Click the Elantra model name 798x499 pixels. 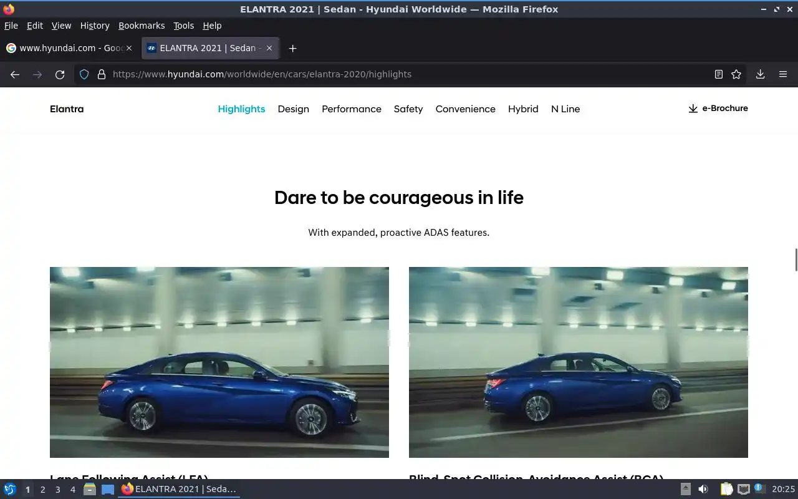67,109
